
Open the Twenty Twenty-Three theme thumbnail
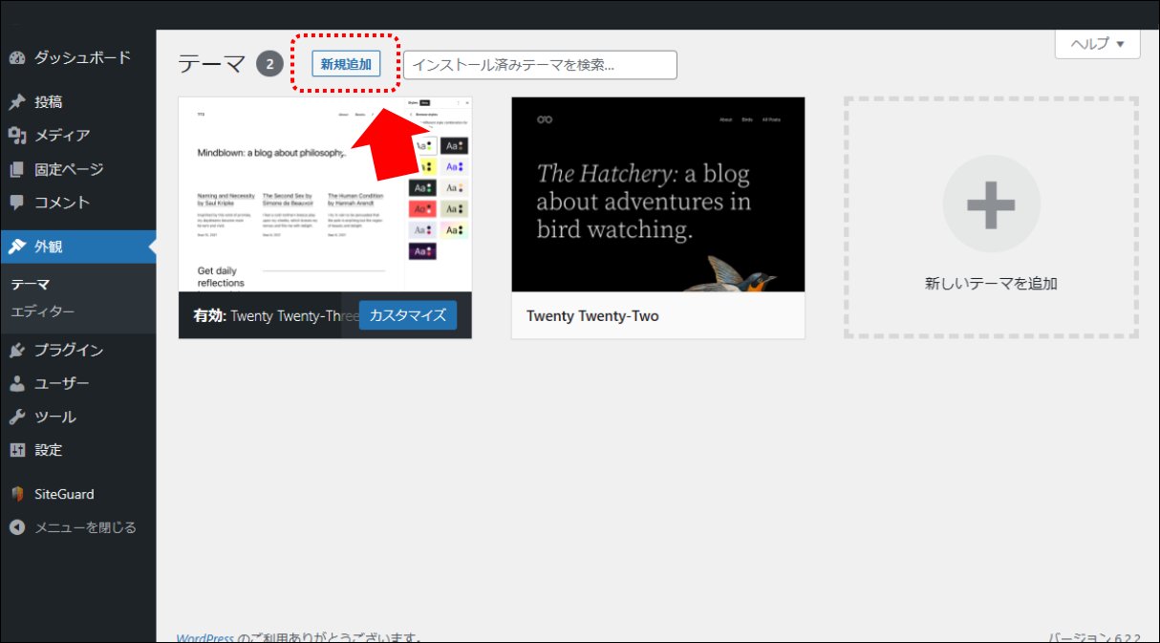coord(325,195)
